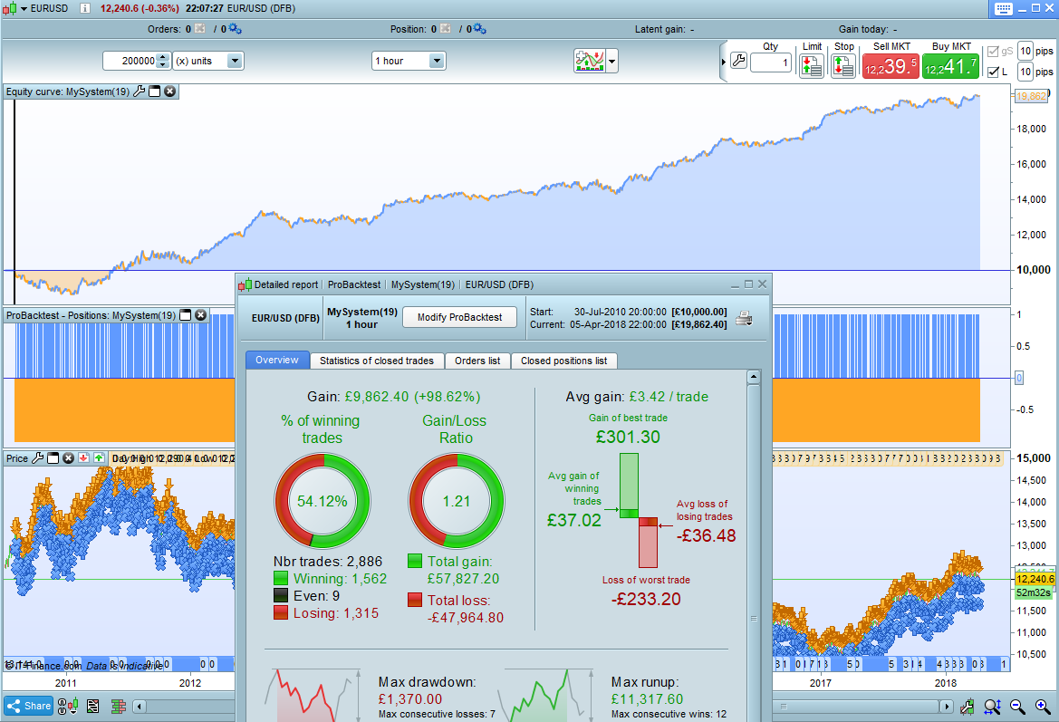The height and width of the screenshot is (722, 1059).
Task: Click the Losing: 1,315 legend entry
Action: (x=326, y=613)
